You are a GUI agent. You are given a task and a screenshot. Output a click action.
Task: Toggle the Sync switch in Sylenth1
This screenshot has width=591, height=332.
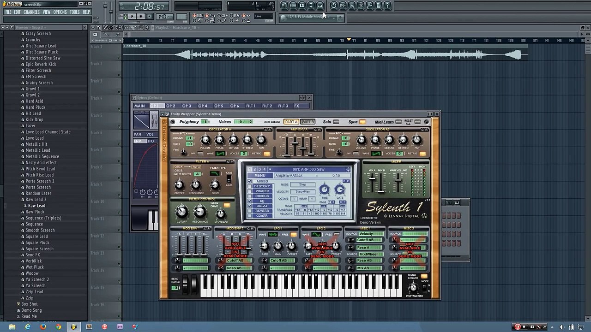point(362,122)
